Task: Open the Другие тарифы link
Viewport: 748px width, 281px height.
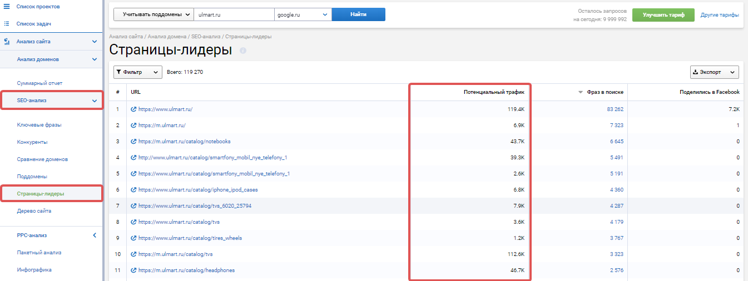Action: (720, 15)
